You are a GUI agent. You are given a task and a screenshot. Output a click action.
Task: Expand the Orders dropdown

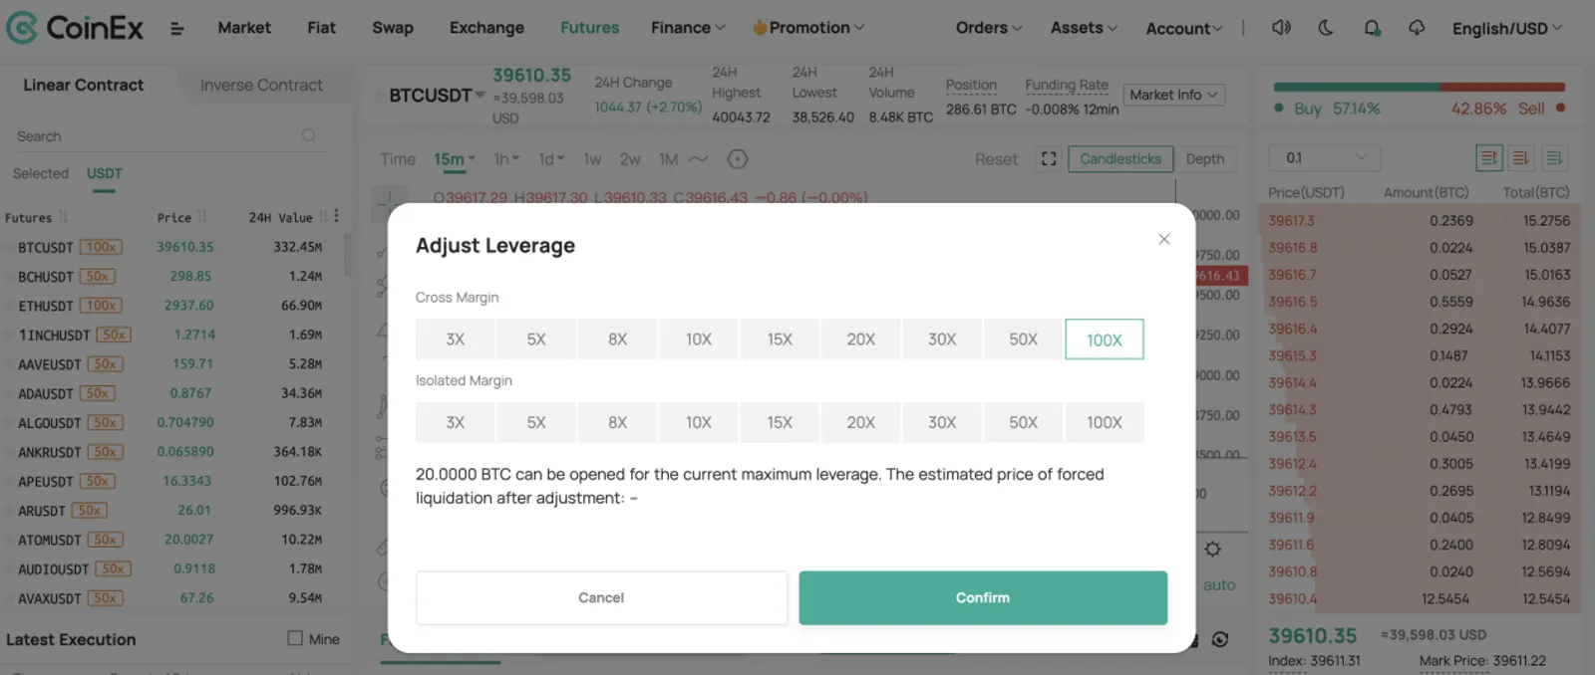pos(989,28)
